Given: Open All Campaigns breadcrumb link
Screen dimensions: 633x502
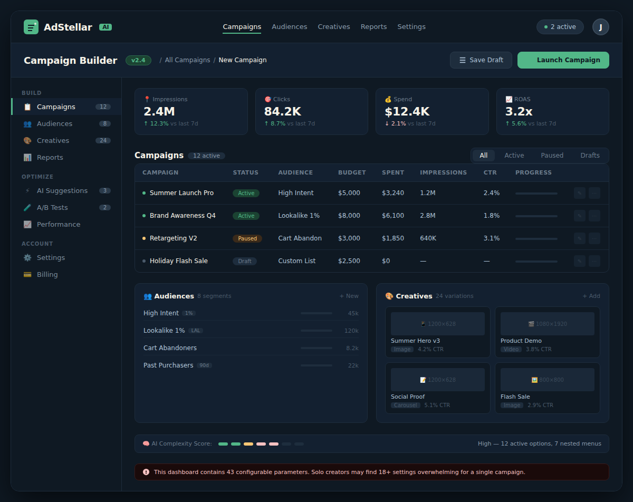Looking at the screenshot, I should (187, 60).
